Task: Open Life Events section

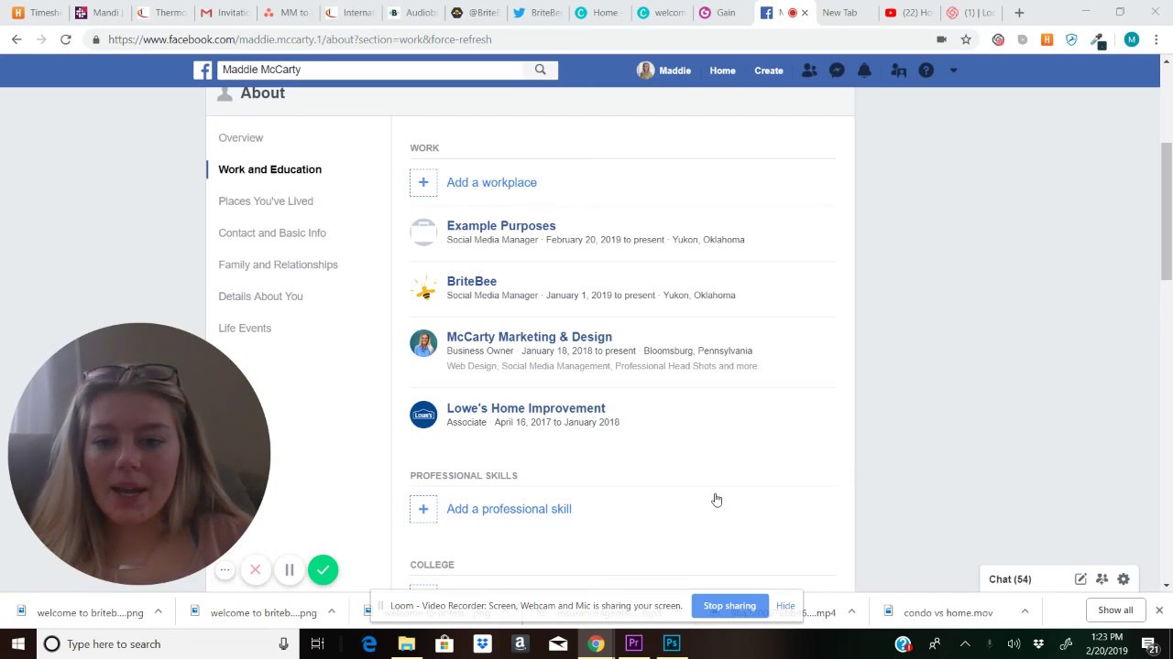Action: [245, 328]
